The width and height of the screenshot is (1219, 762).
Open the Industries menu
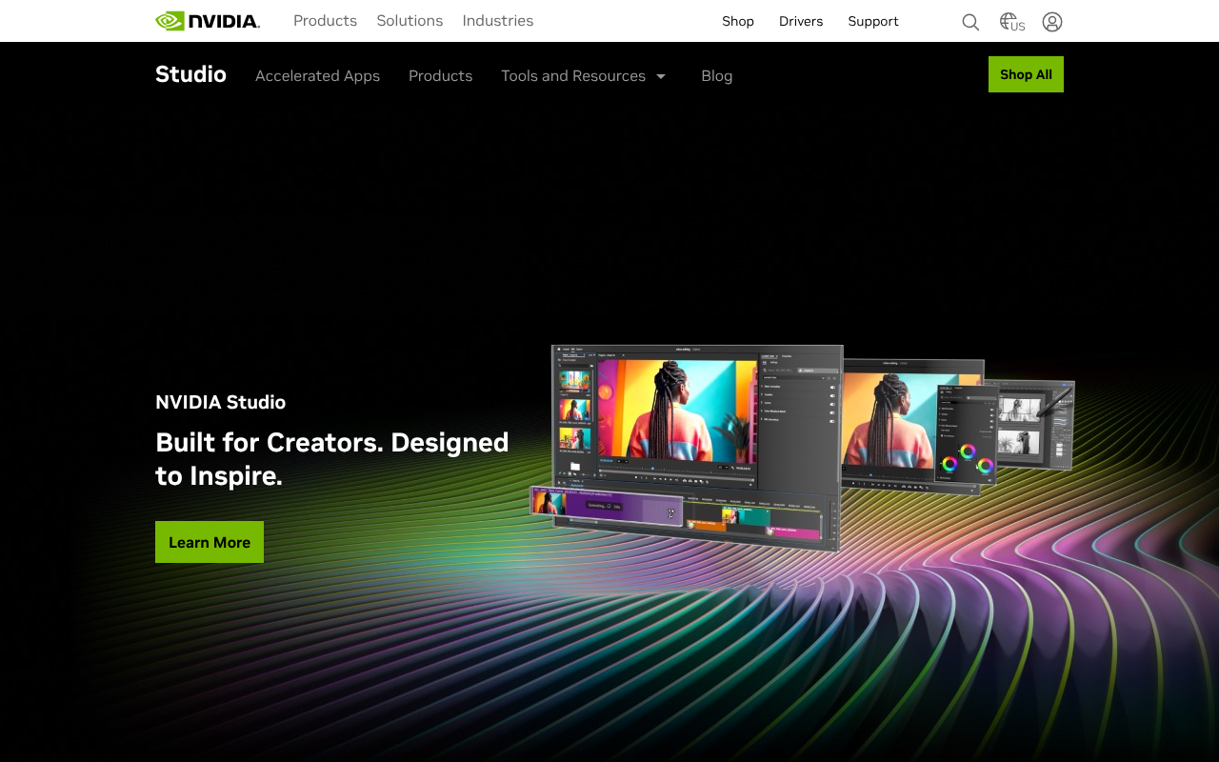point(498,21)
